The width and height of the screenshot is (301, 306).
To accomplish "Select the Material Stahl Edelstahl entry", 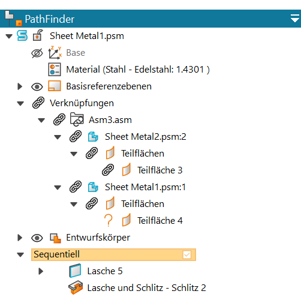I will point(138,70).
